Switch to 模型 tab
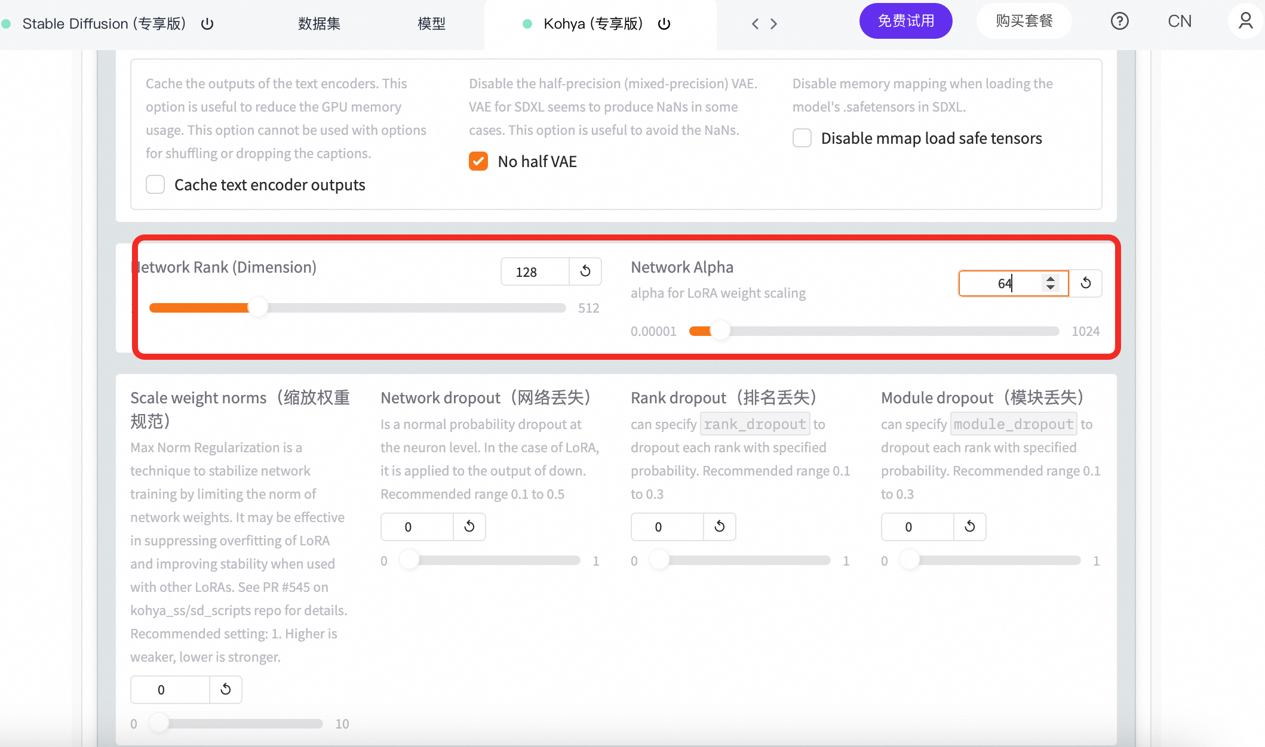The width and height of the screenshot is (1265, 747). (431, 24)
